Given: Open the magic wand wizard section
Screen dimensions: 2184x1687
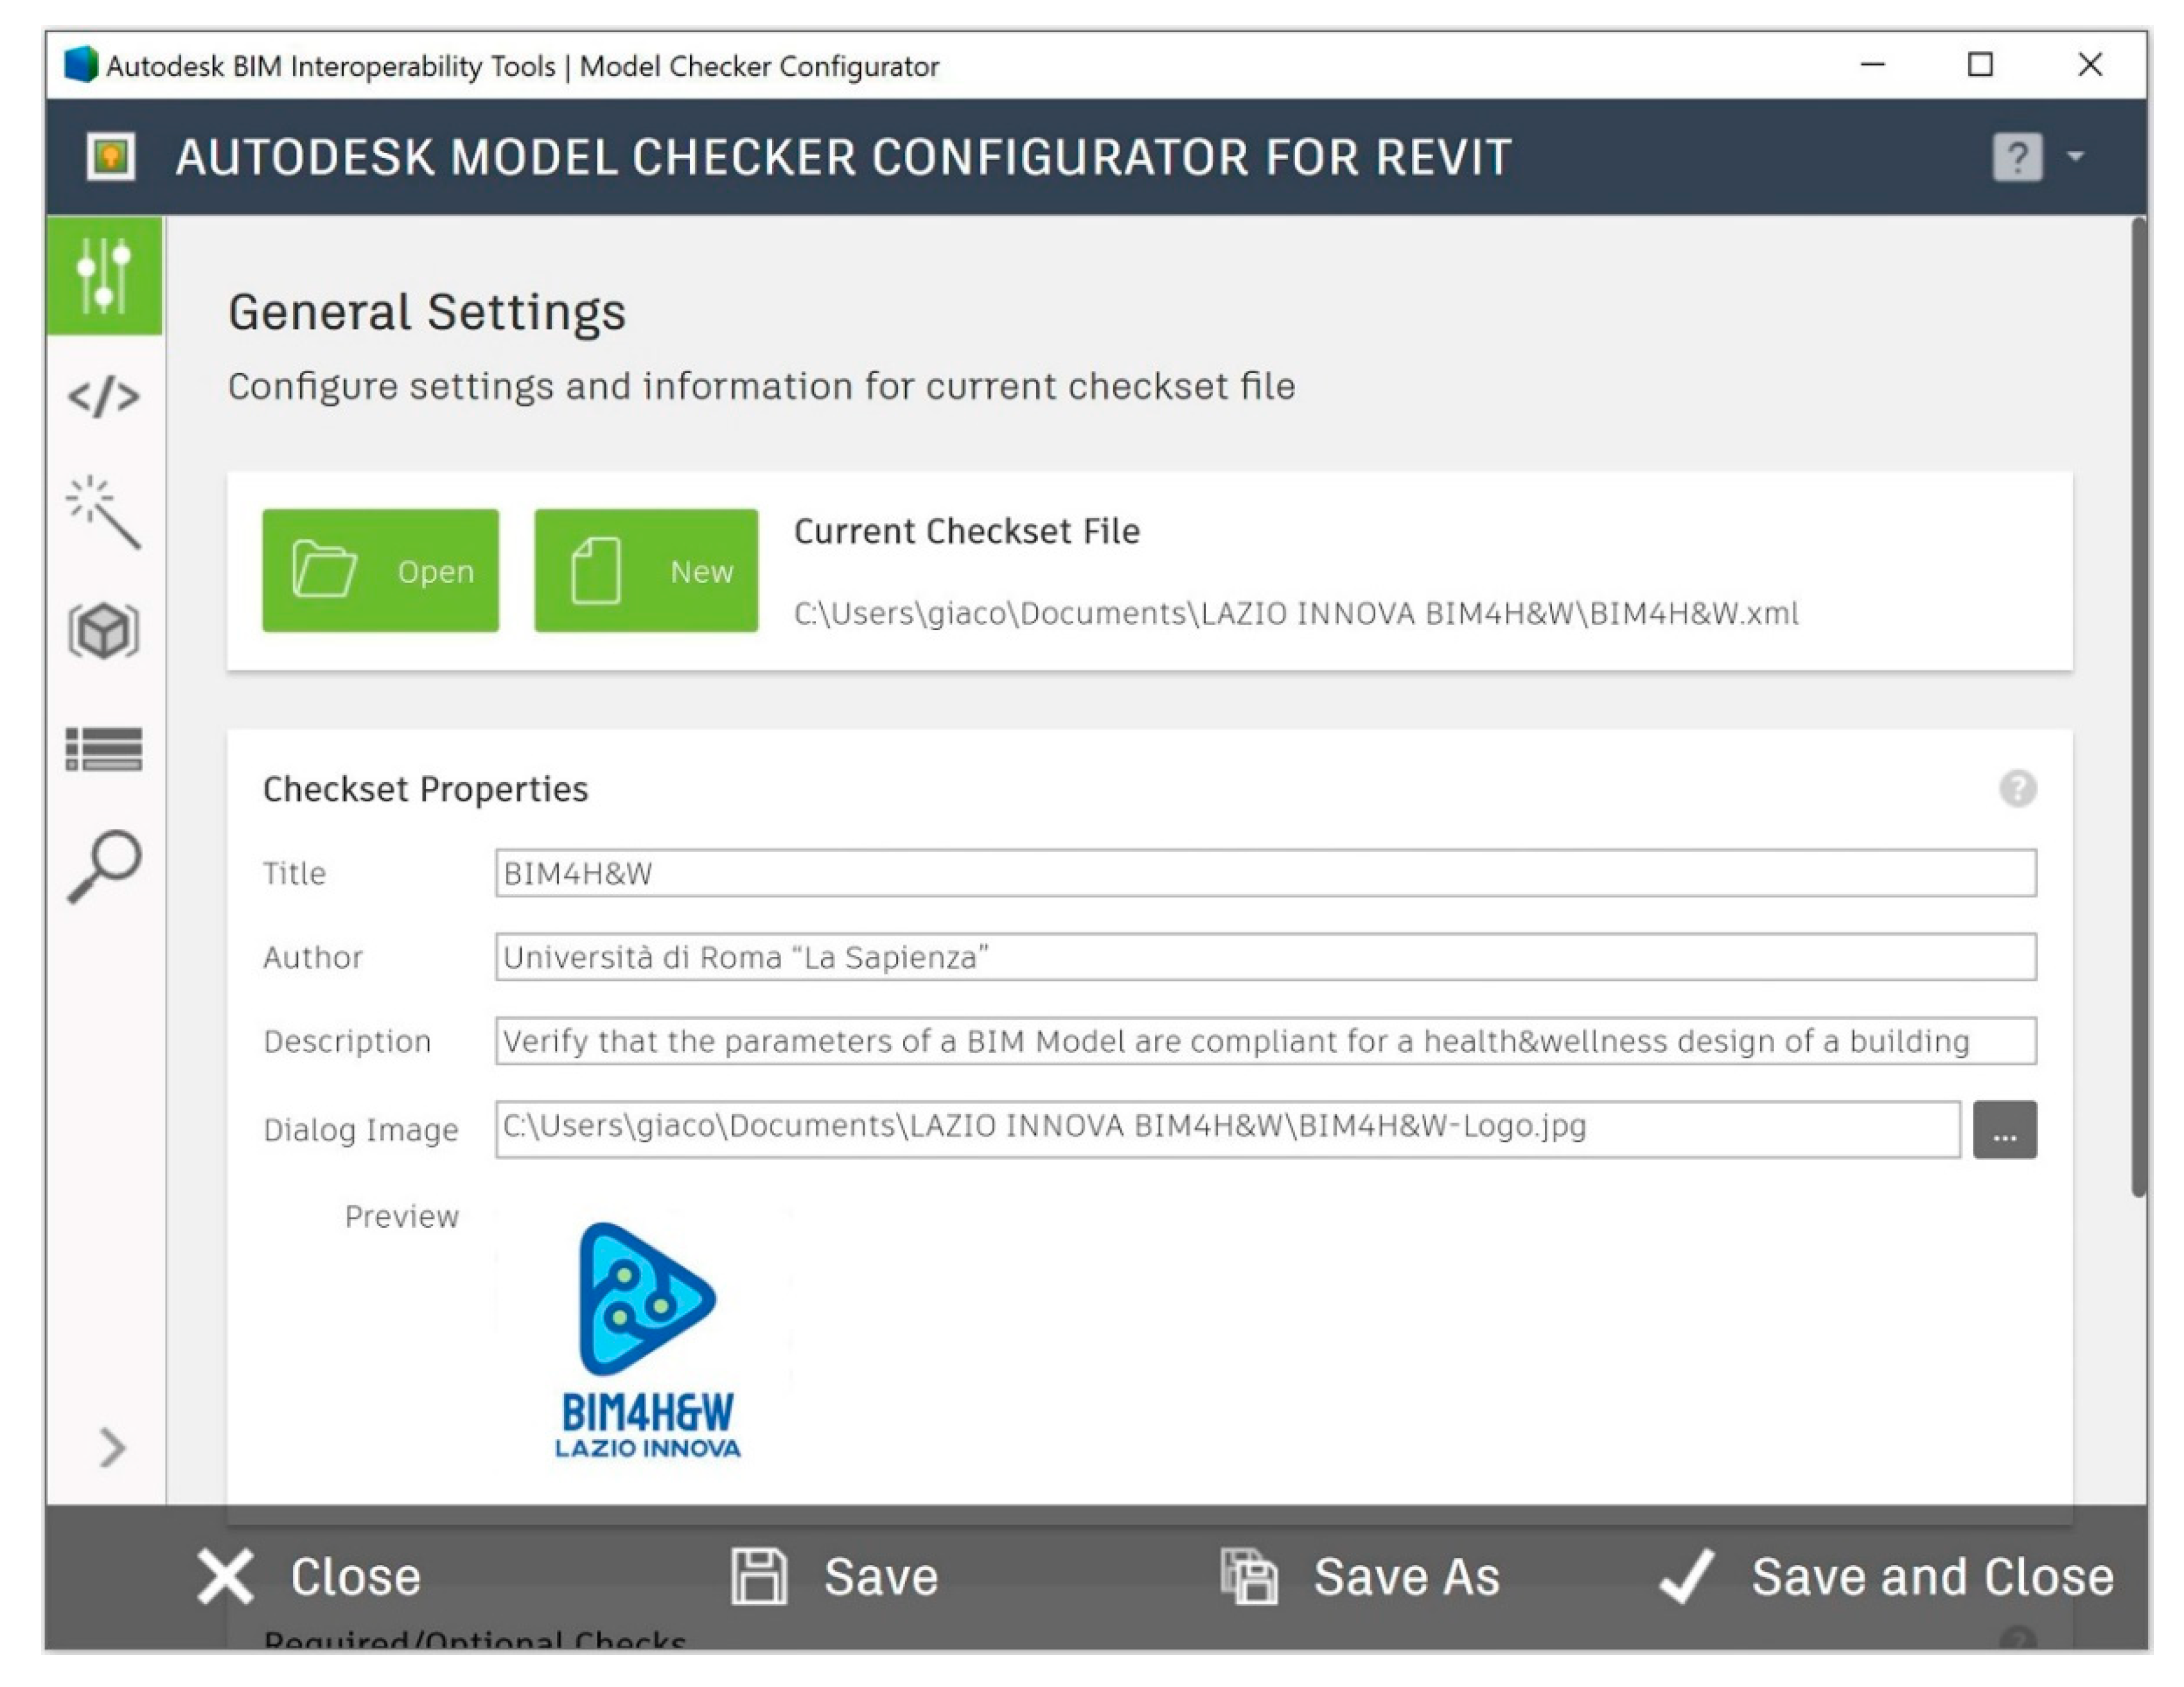Looking at the screenshot, I should coord(104,512).
